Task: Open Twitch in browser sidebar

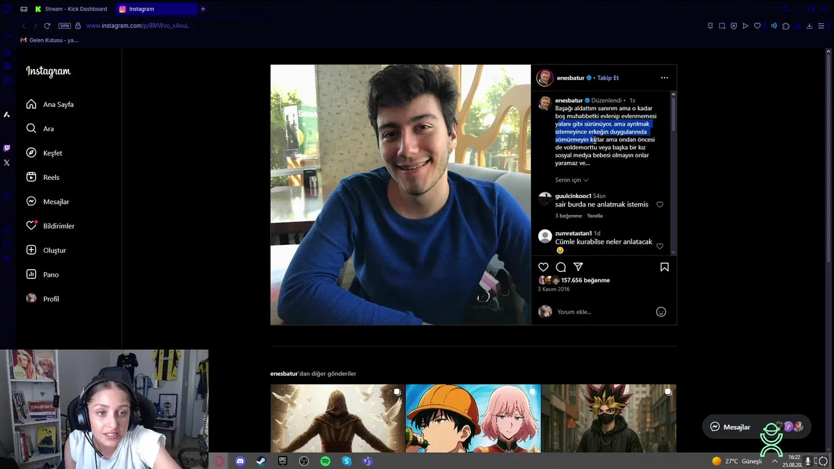Action: coord(7,148)
